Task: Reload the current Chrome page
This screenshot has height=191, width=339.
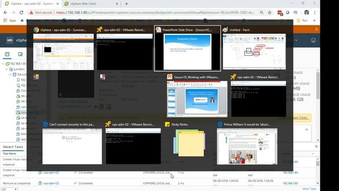Action: (21, 13)
